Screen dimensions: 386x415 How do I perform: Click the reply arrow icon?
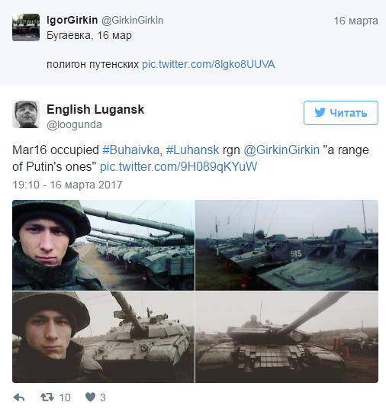point(19,397)
